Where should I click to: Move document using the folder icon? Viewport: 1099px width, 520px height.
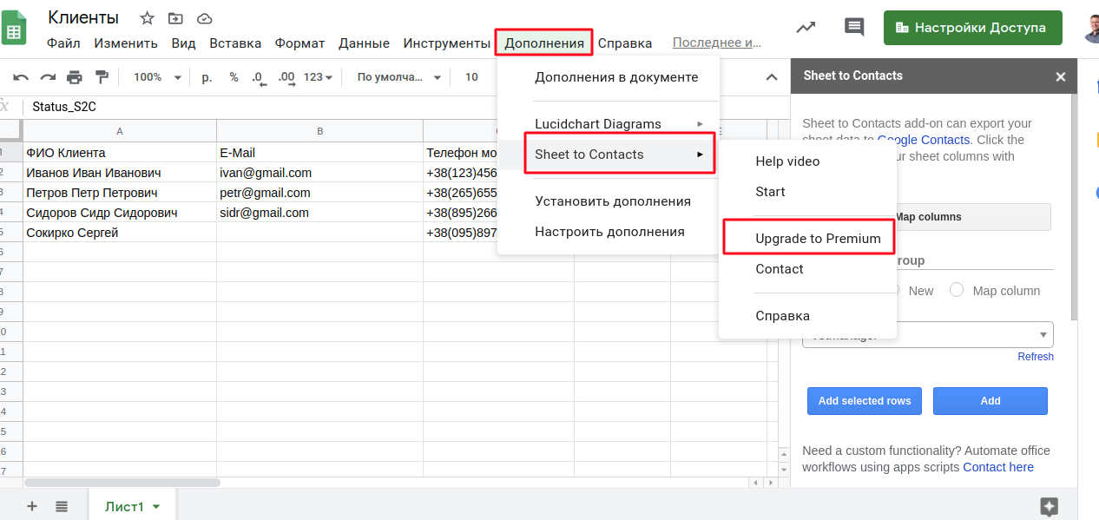pyautogui.click(x=175, y=18)
